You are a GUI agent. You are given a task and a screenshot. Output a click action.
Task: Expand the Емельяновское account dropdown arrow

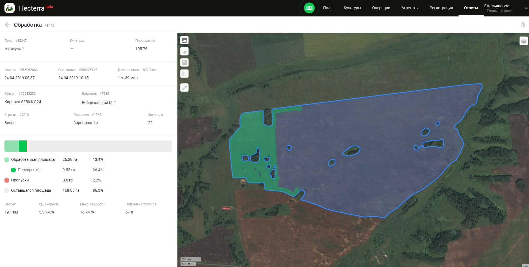point(526,8)
